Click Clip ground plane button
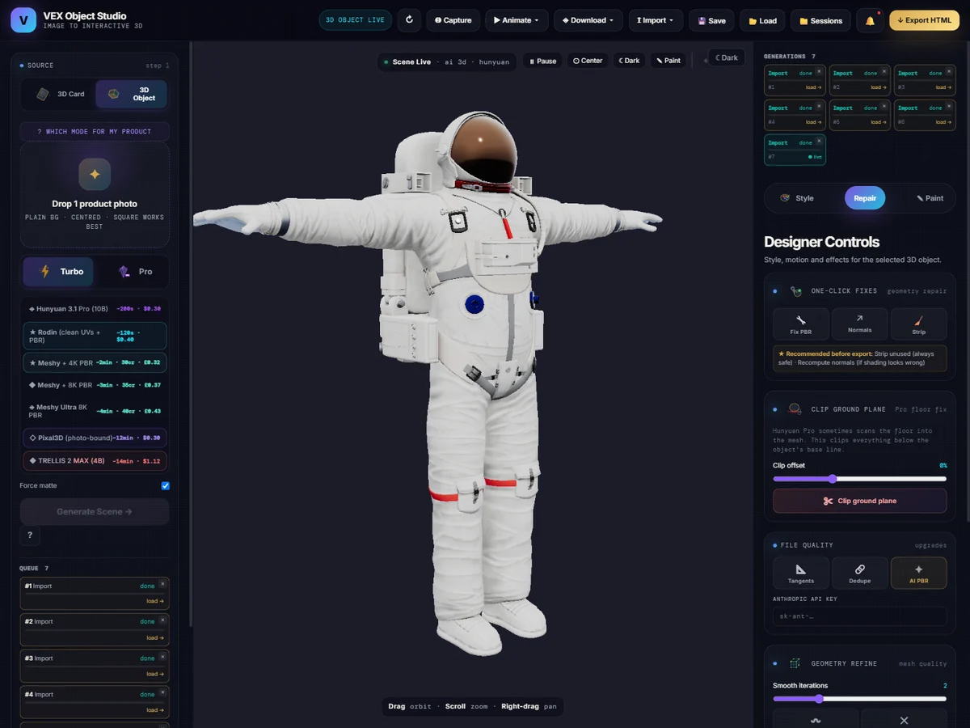970x728 pixels. coord(860,501)
